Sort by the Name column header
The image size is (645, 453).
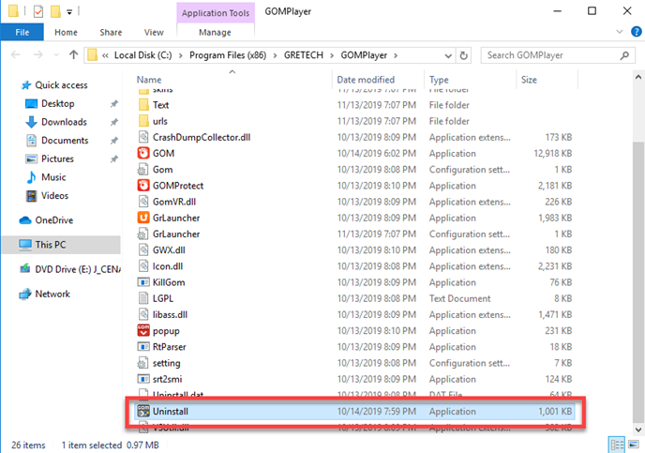coord(149,80)
